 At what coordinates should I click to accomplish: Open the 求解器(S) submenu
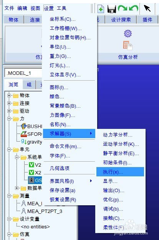pyautogui.click(x=69, y=134)
